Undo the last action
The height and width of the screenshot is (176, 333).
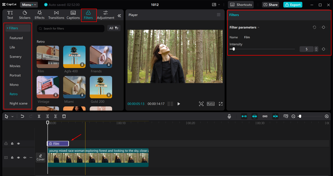click(22, 116)
